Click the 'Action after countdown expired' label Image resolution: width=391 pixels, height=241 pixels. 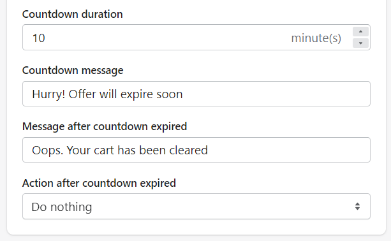click(99, 183)
